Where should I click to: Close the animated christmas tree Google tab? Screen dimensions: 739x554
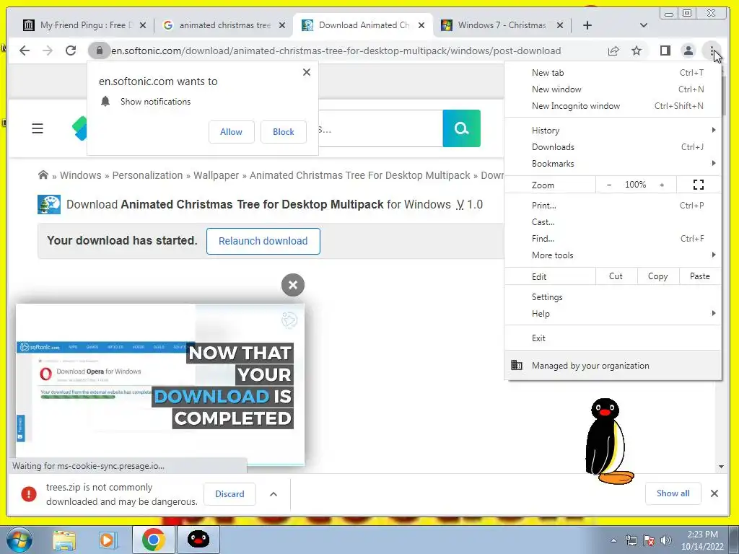pyautogui.click(x=282, y=25)
